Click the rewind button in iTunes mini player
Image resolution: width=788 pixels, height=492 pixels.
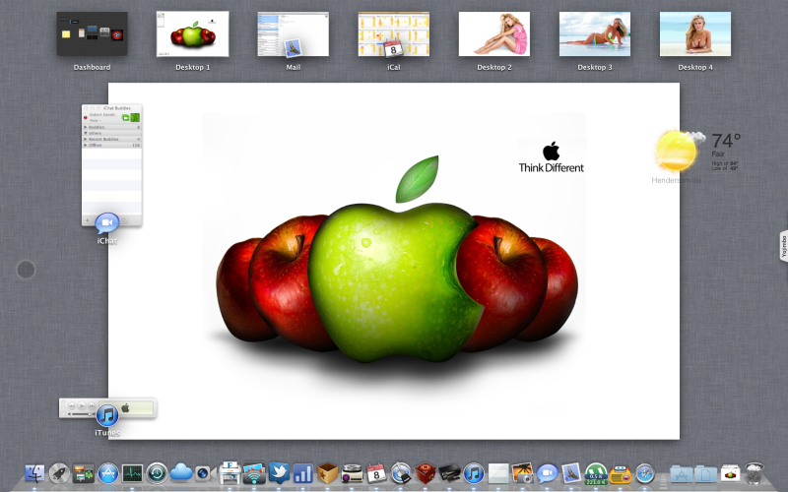coord(72,405)
